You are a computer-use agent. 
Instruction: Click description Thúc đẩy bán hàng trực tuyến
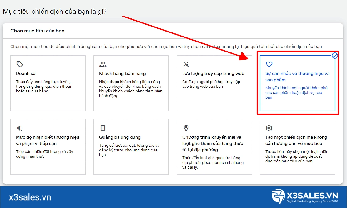pos(43,87)
